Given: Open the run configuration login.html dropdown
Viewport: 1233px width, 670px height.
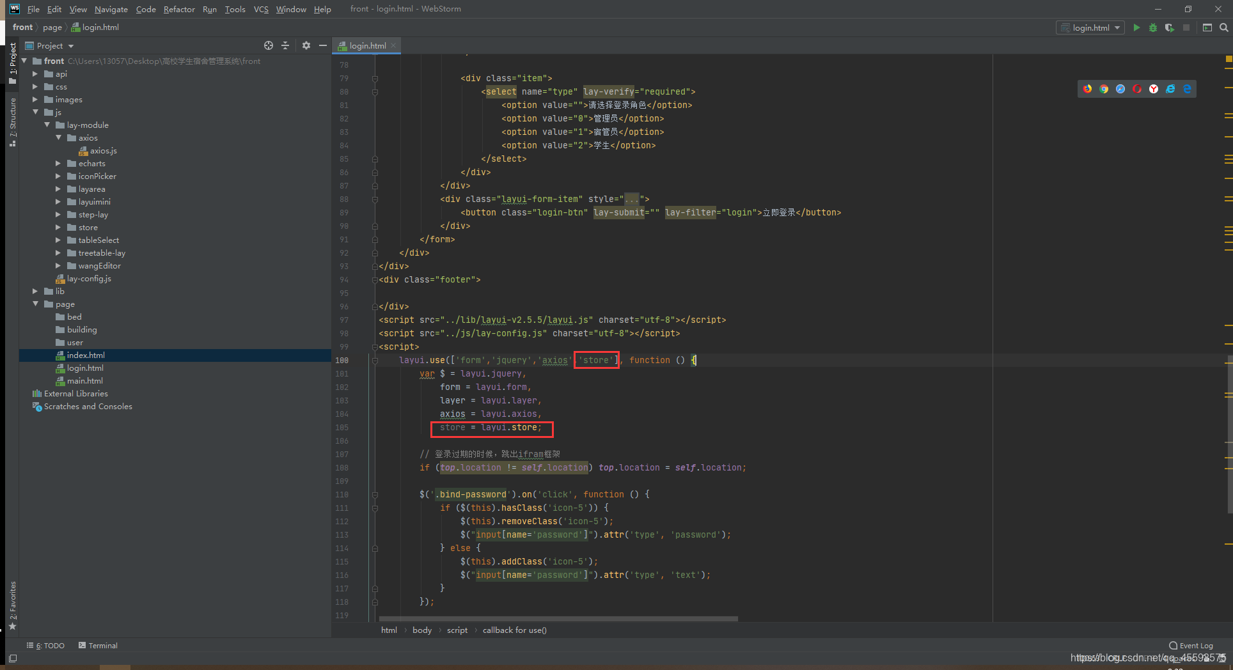Looking at the screenshot, I should coord(1090,27).
